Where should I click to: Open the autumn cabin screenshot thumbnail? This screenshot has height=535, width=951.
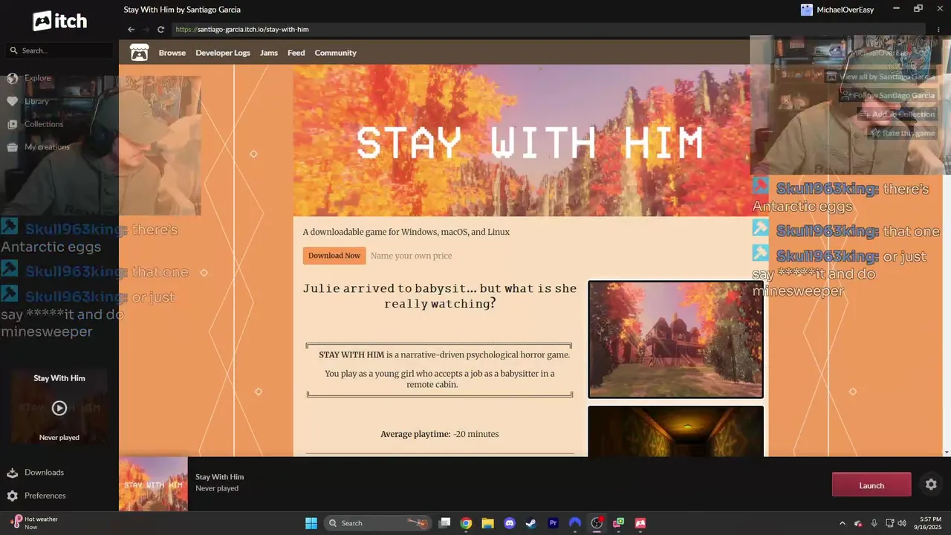pos(676,340)
